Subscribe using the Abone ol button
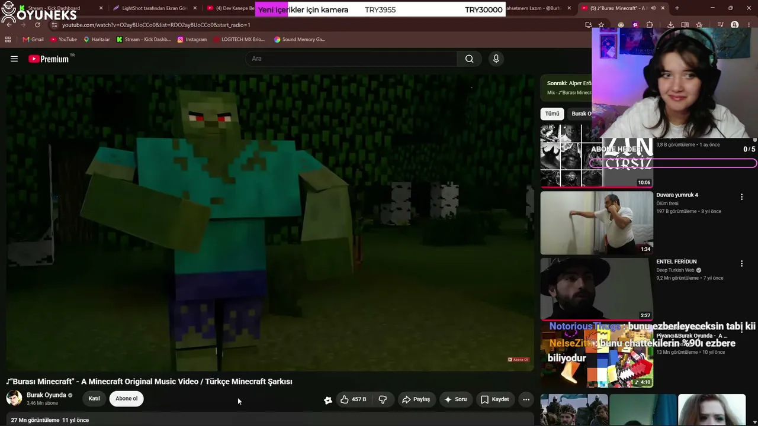Screen dimensions: 758x426 pos(126,399)
